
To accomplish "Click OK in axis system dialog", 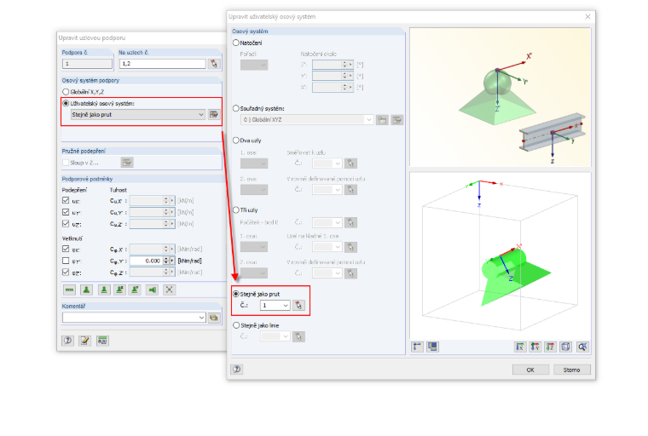I will [530, 370].
